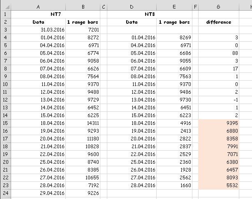Click highlighted cell with value 5532
Viewport: 252px width, 199px height.
coord(219,185)
